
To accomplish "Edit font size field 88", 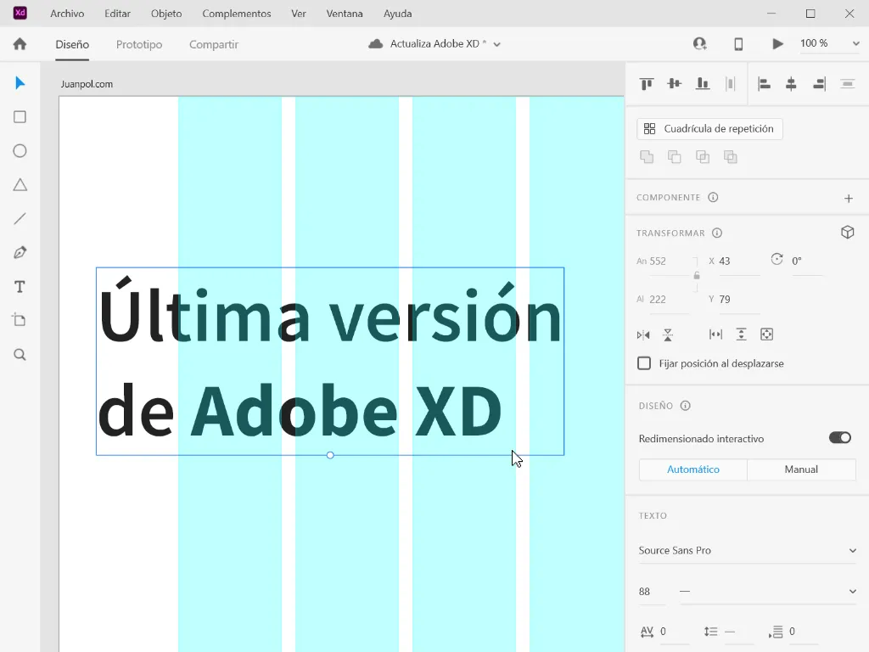I will (652, 592).
